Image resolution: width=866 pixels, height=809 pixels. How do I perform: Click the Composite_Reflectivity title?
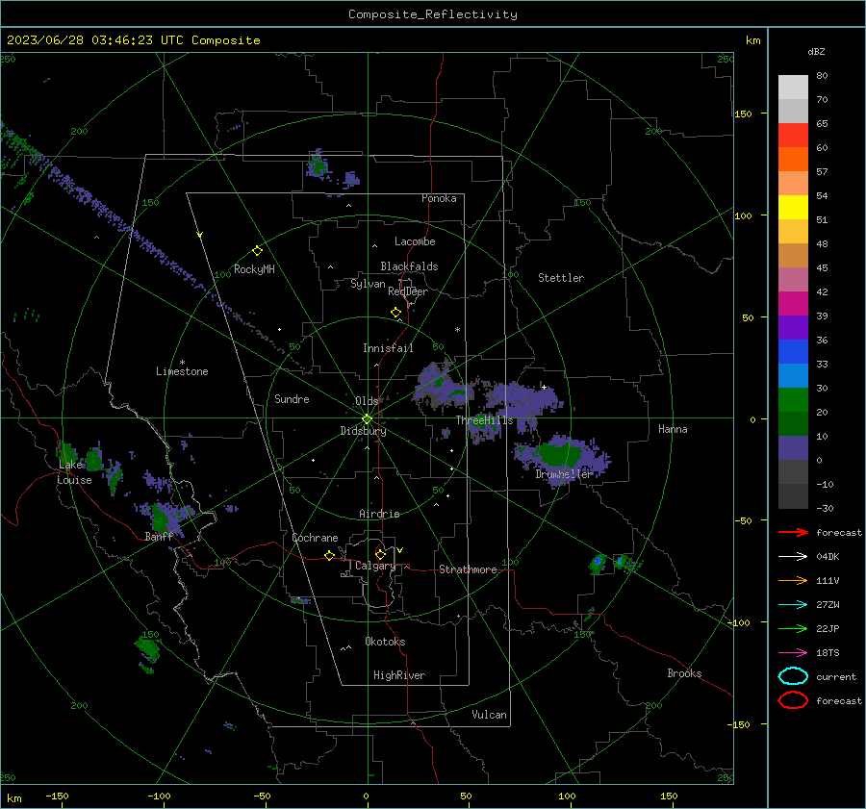[x=433, y=14]
